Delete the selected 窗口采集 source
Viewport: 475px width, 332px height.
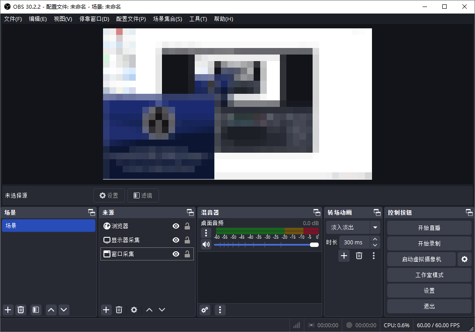[x=119, y=310]
